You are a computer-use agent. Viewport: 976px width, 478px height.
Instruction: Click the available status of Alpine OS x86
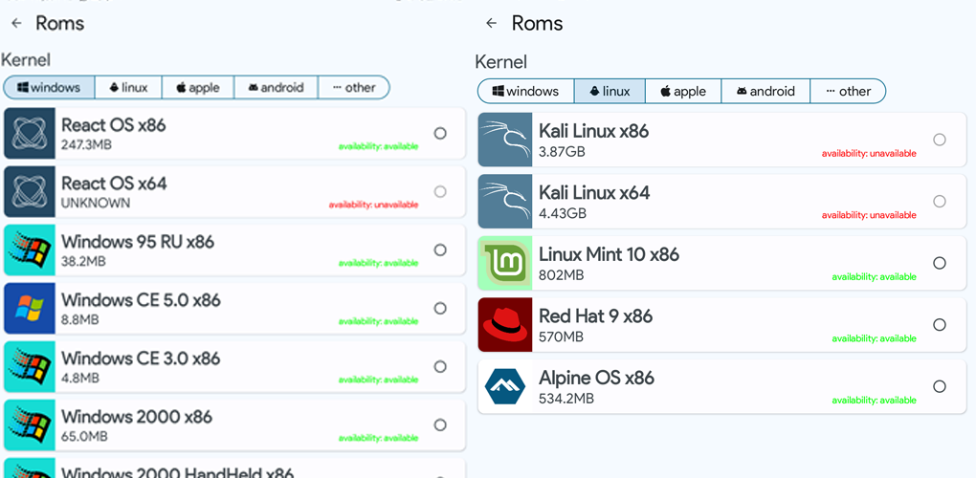874,401
